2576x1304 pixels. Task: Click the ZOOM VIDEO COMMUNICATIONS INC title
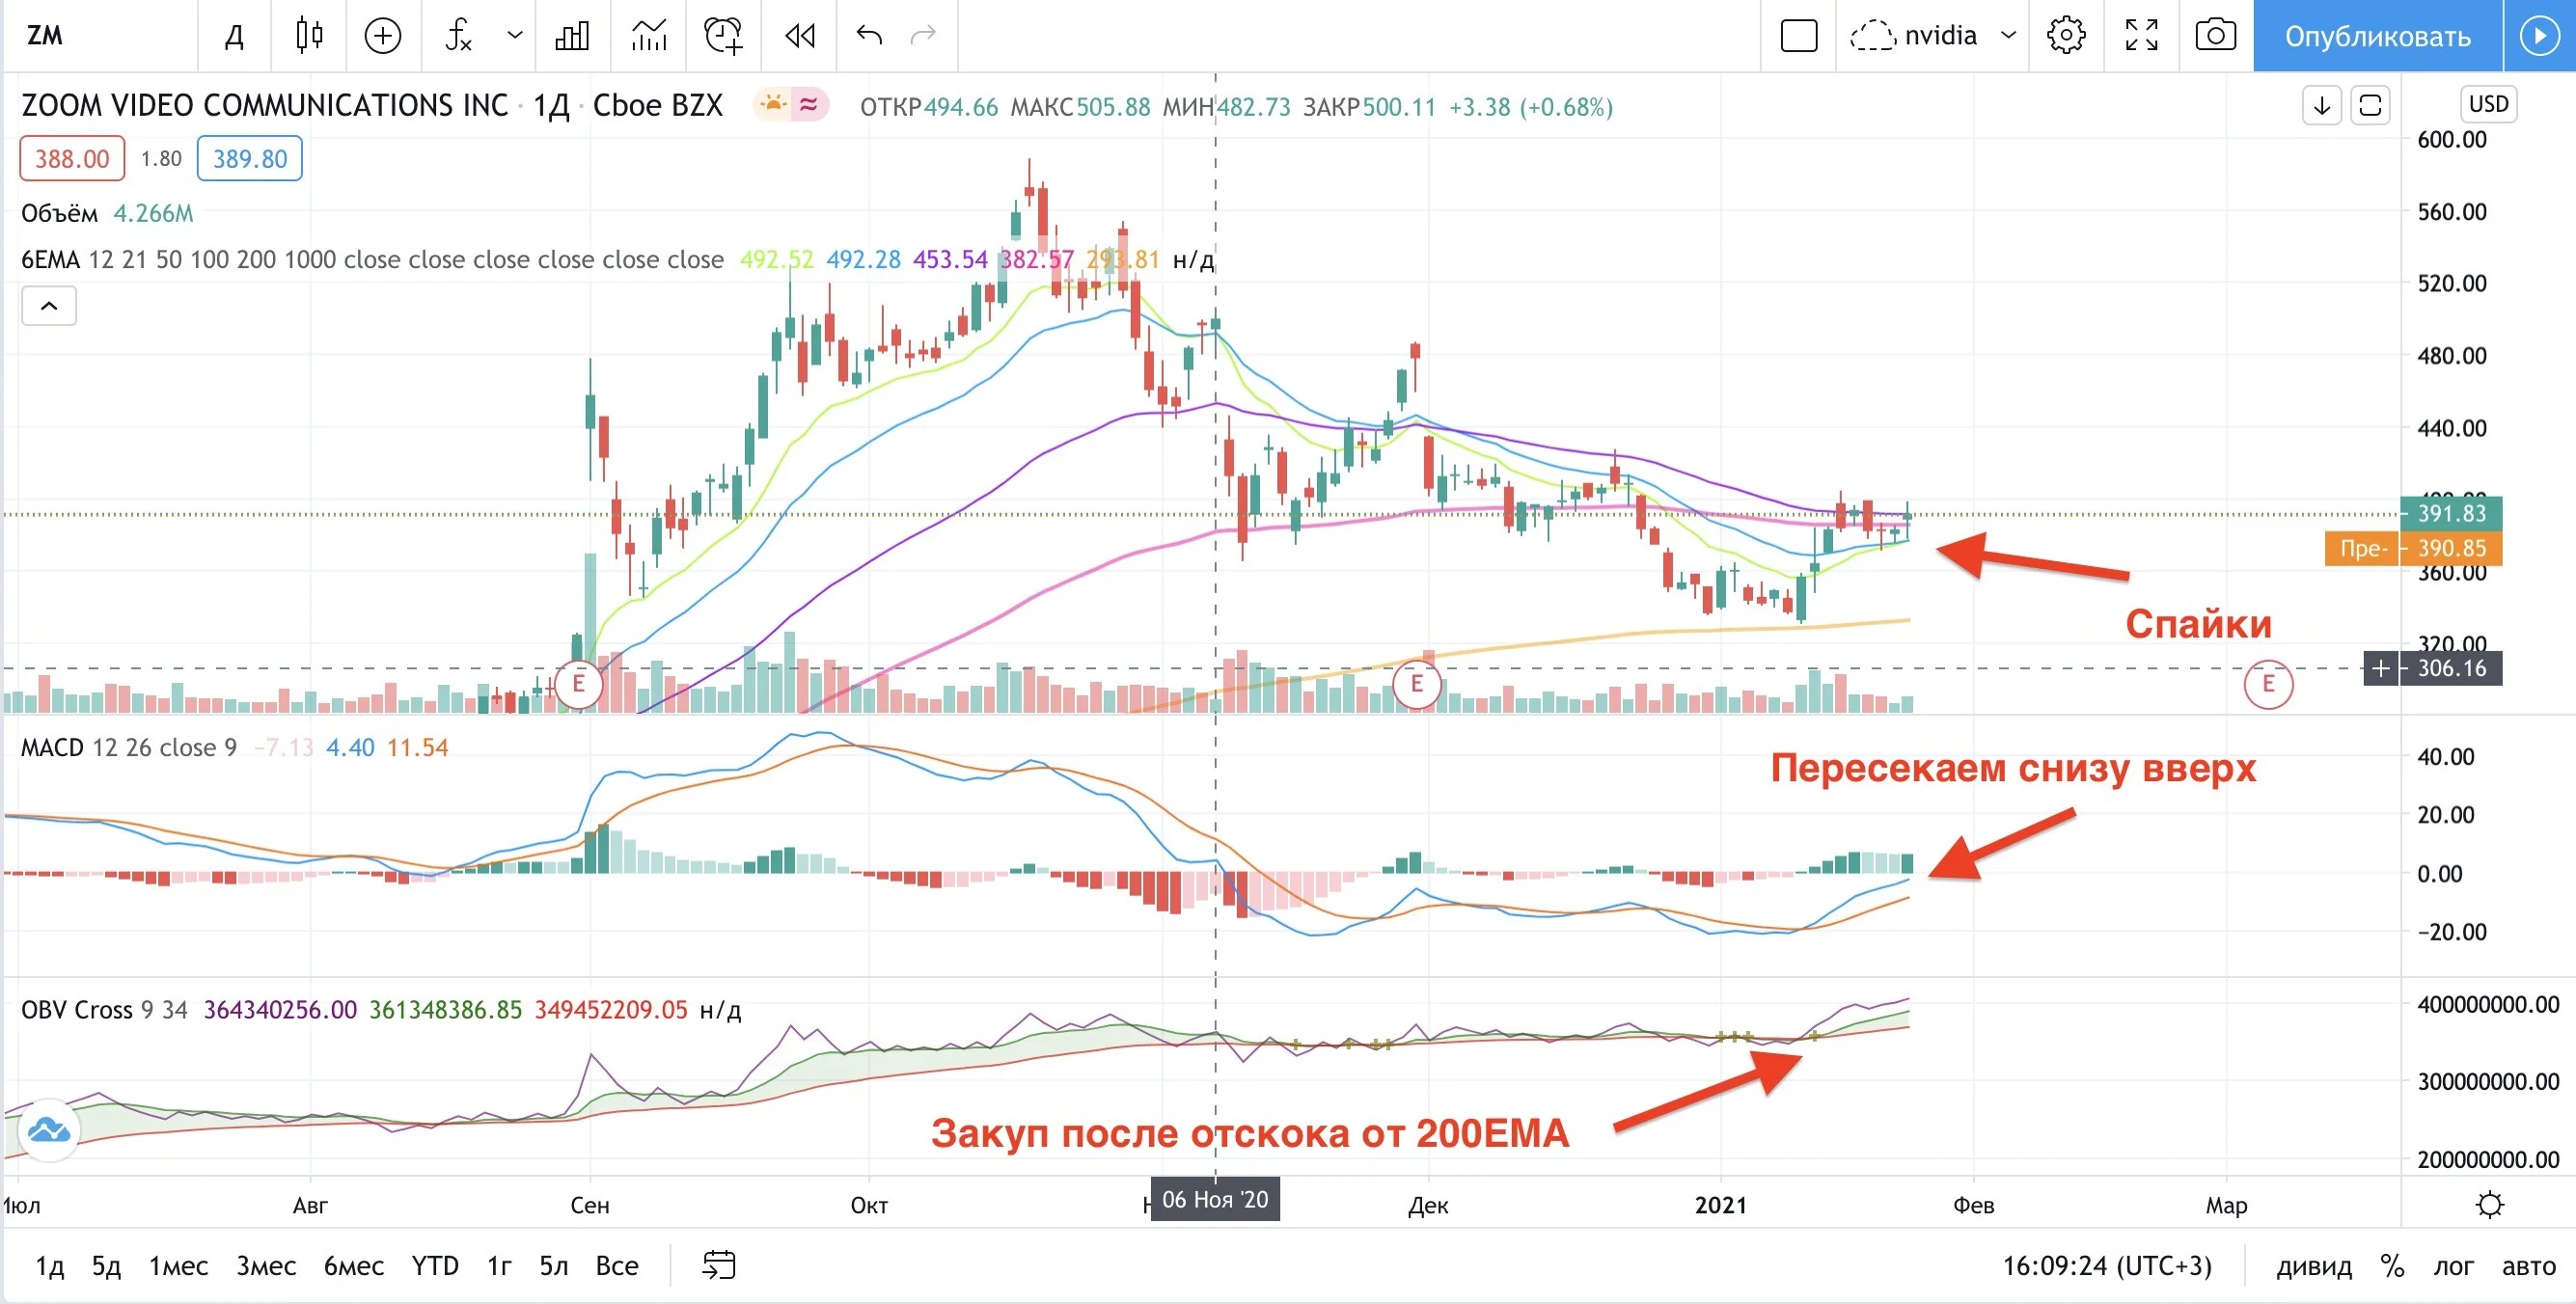265,104
